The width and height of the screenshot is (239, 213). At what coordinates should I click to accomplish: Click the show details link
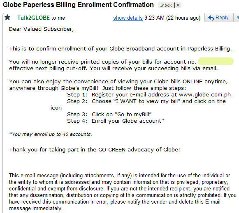(x=128, y=18)
